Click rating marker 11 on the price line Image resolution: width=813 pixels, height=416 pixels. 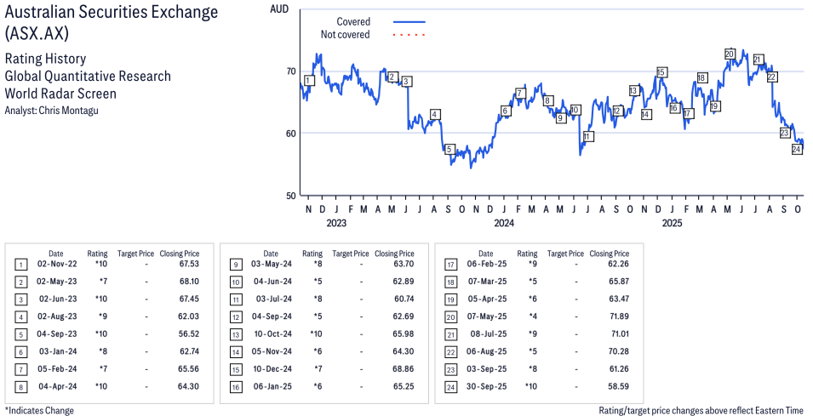pos(587,136)
